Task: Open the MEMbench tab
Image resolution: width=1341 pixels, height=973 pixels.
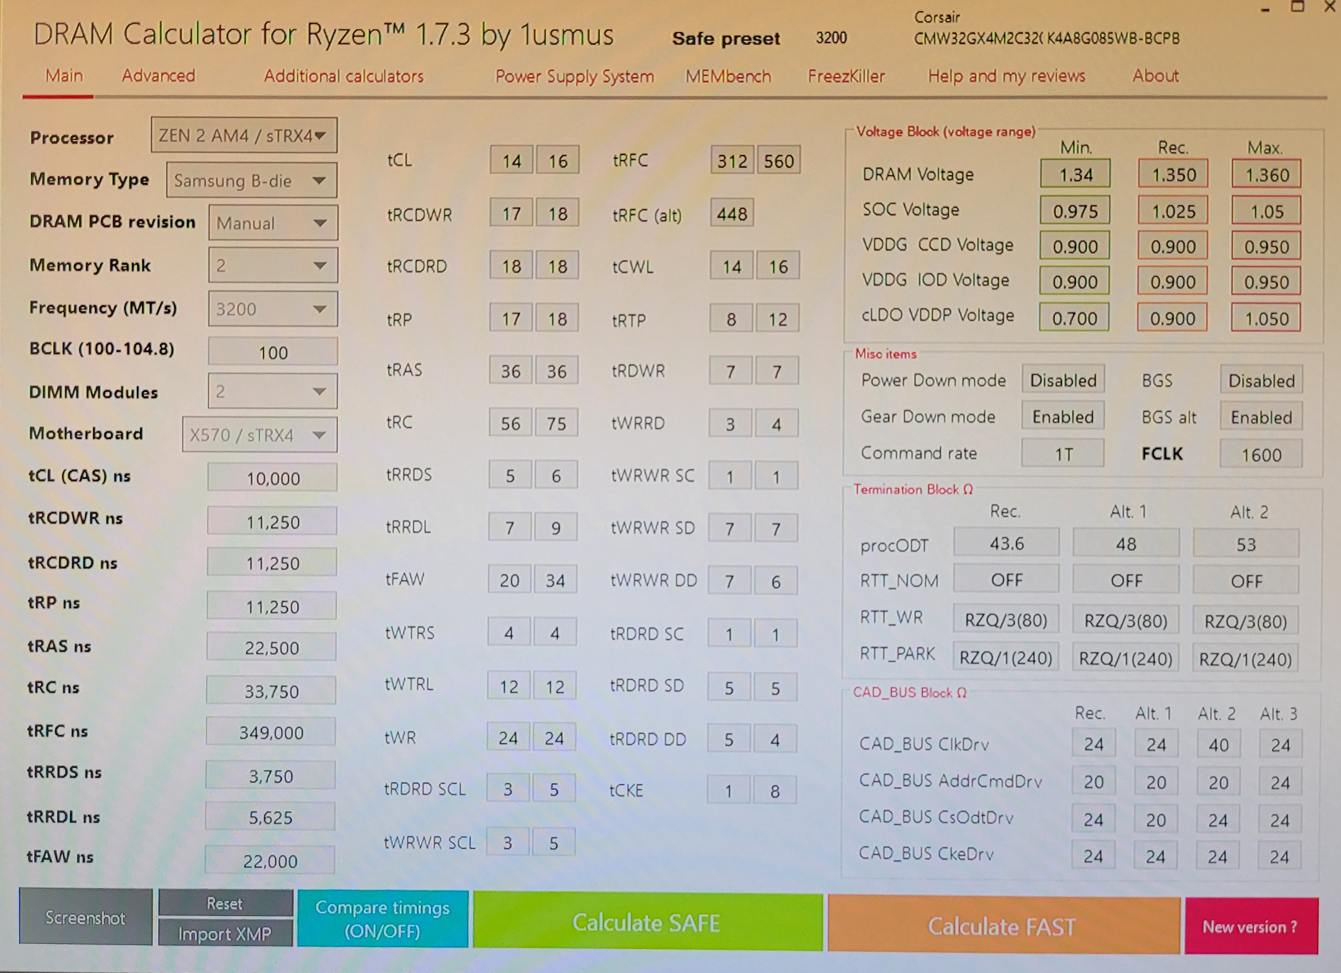Action: pyautogui.click(x=728, y=76)
